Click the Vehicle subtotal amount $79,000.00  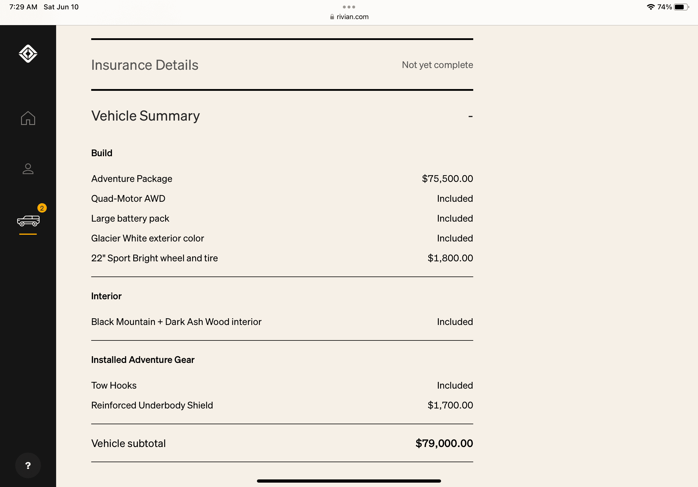444,443
